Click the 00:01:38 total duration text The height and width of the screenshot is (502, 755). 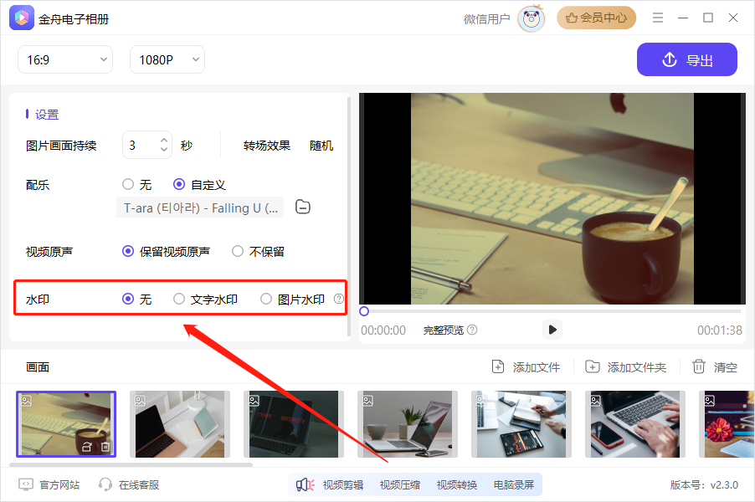(x=719, y=330)
